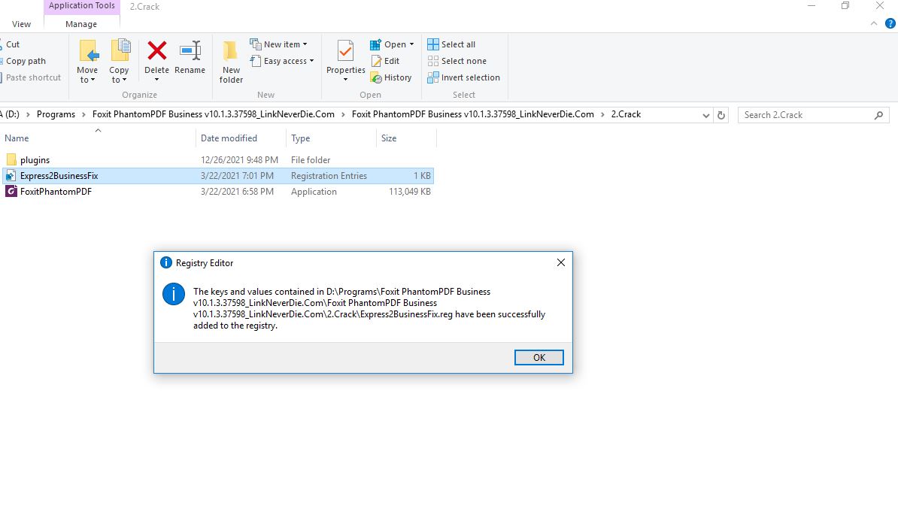Click the Search 2.Crack input field
The width and height of the screenshot is (898, 512).
click(805, 115)
